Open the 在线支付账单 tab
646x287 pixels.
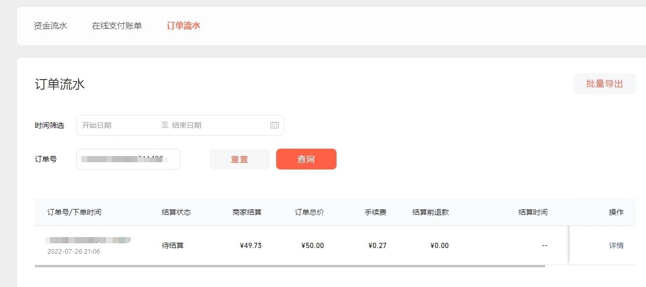(117, 25)
